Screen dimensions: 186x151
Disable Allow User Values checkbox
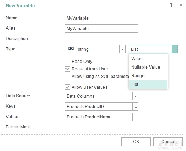coord(67,87)
